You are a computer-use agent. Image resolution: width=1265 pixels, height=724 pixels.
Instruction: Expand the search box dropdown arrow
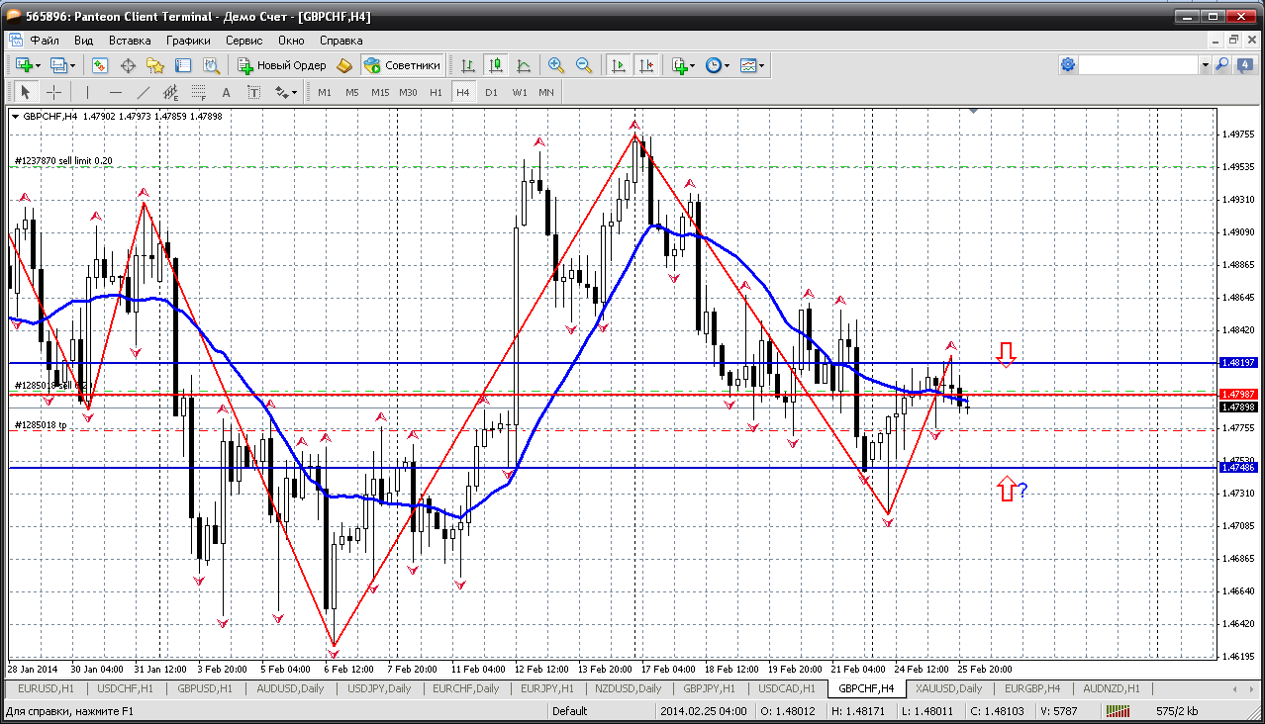1205,64
